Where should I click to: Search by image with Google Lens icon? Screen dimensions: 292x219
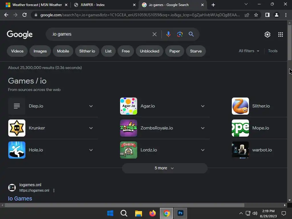[x=180, y=34]
